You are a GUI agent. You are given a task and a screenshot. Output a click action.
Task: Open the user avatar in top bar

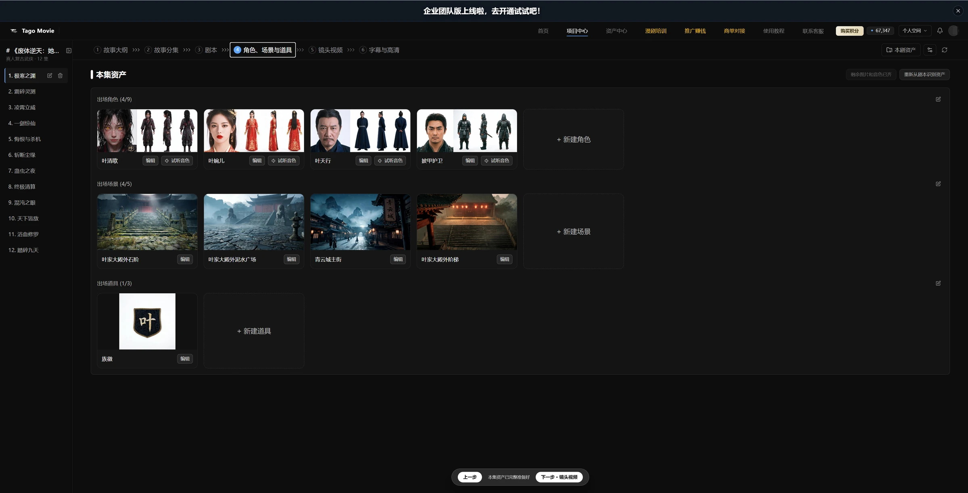coord(953,31)
